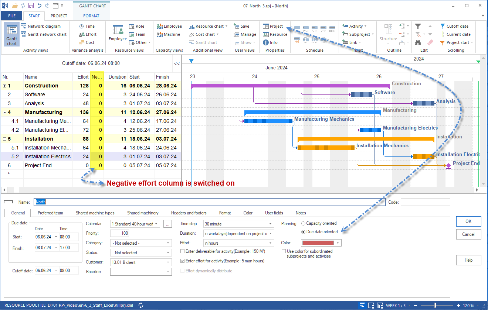Click the project Name input field
This screenshot has width=488, height=310.
(x=209, y=202)
